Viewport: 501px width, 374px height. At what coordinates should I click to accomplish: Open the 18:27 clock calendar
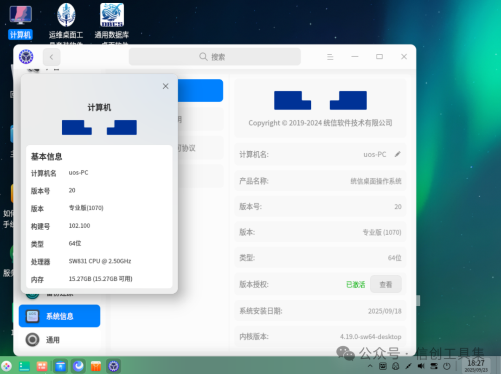476,366
